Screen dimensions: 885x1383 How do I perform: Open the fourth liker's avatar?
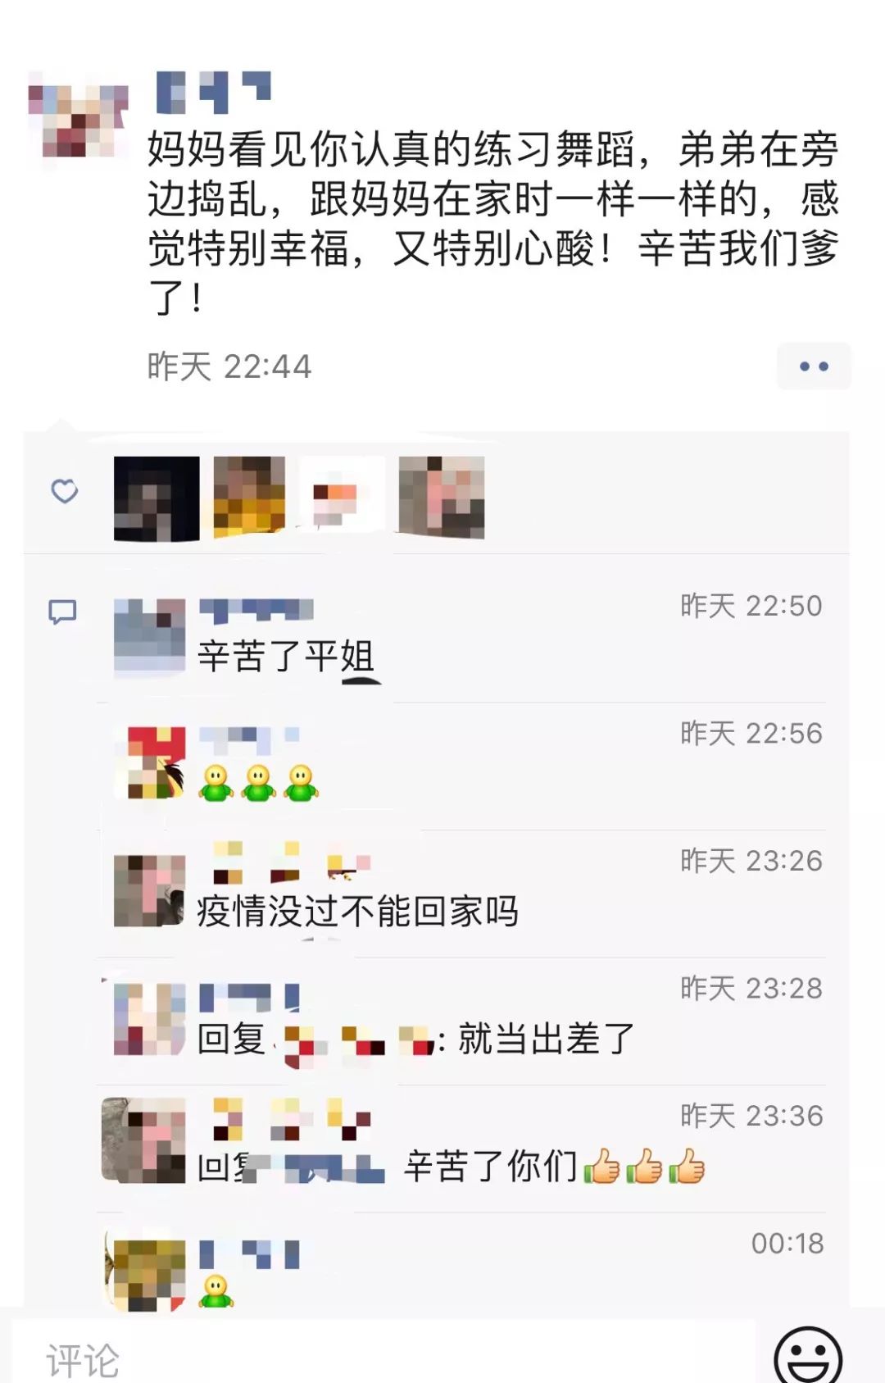pos(442,497)
